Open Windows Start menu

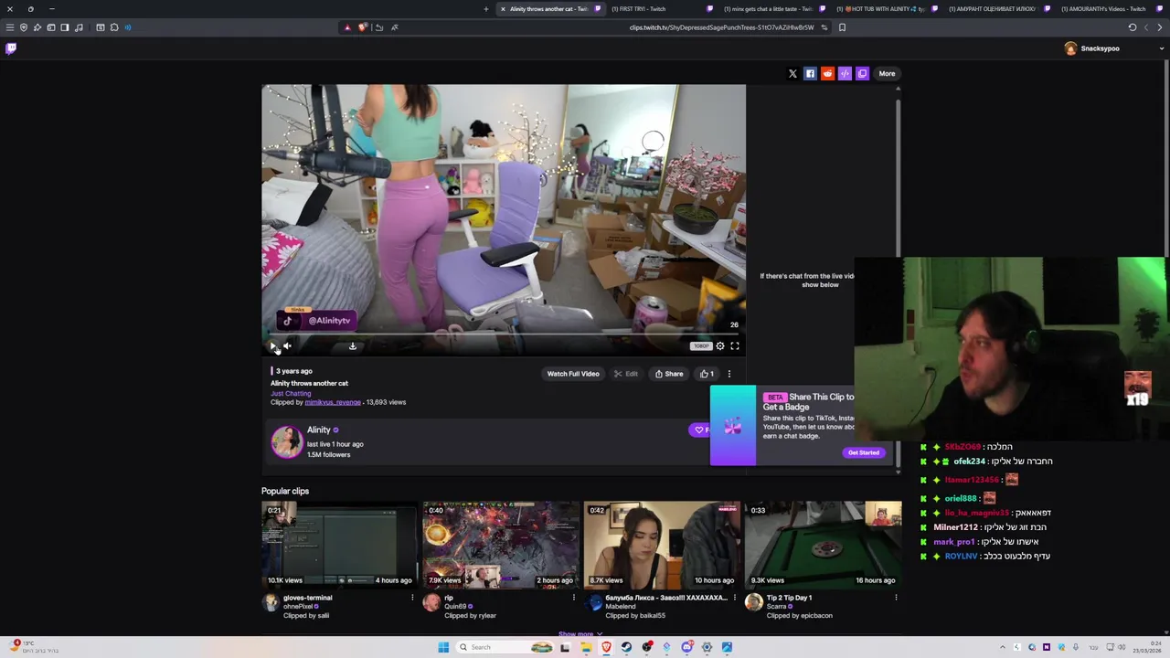click(443, 647)
